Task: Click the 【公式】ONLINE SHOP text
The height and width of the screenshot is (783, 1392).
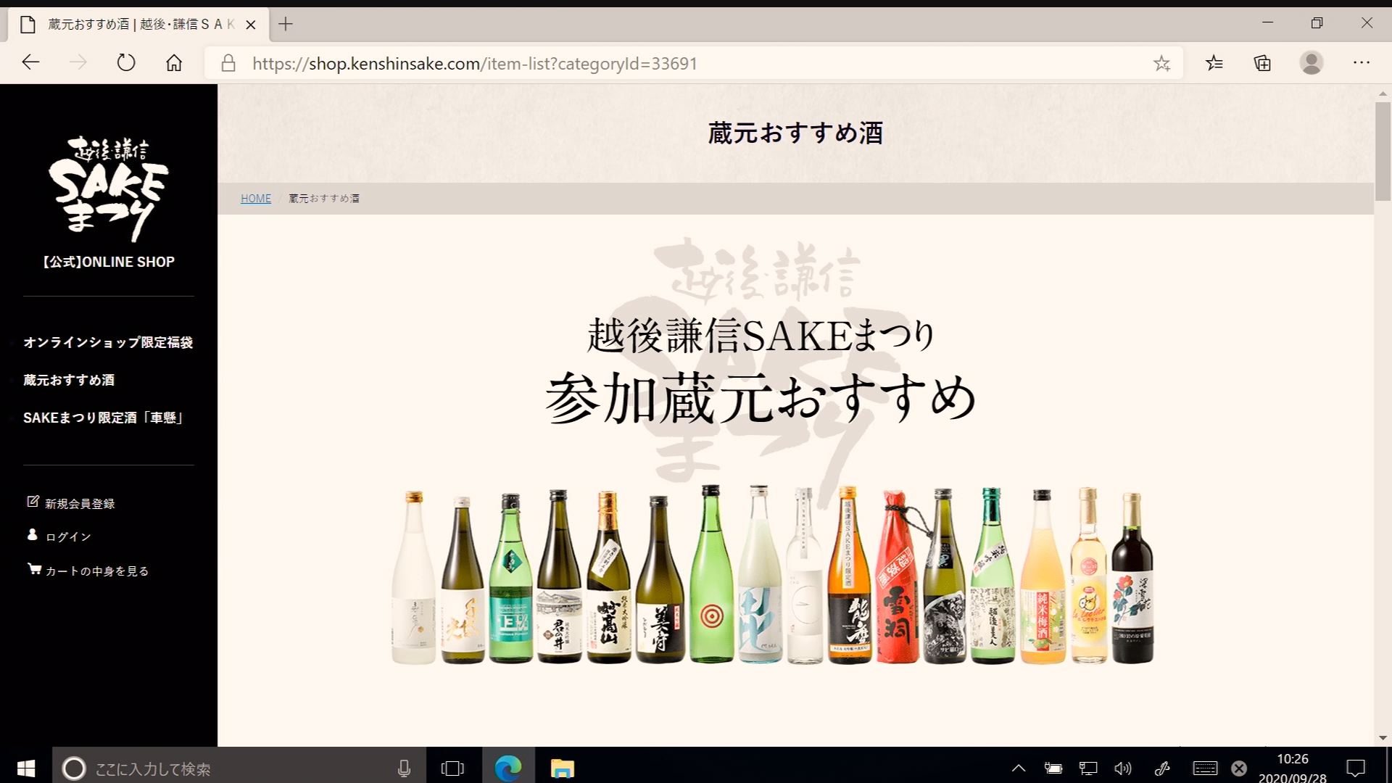Action: coord(108,262)
